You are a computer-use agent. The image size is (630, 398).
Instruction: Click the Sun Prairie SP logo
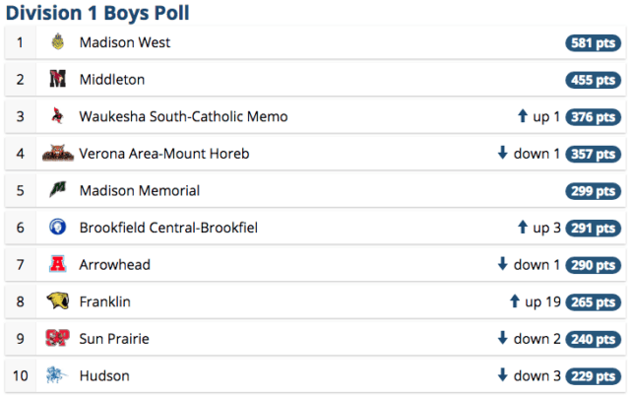(58, 338)
